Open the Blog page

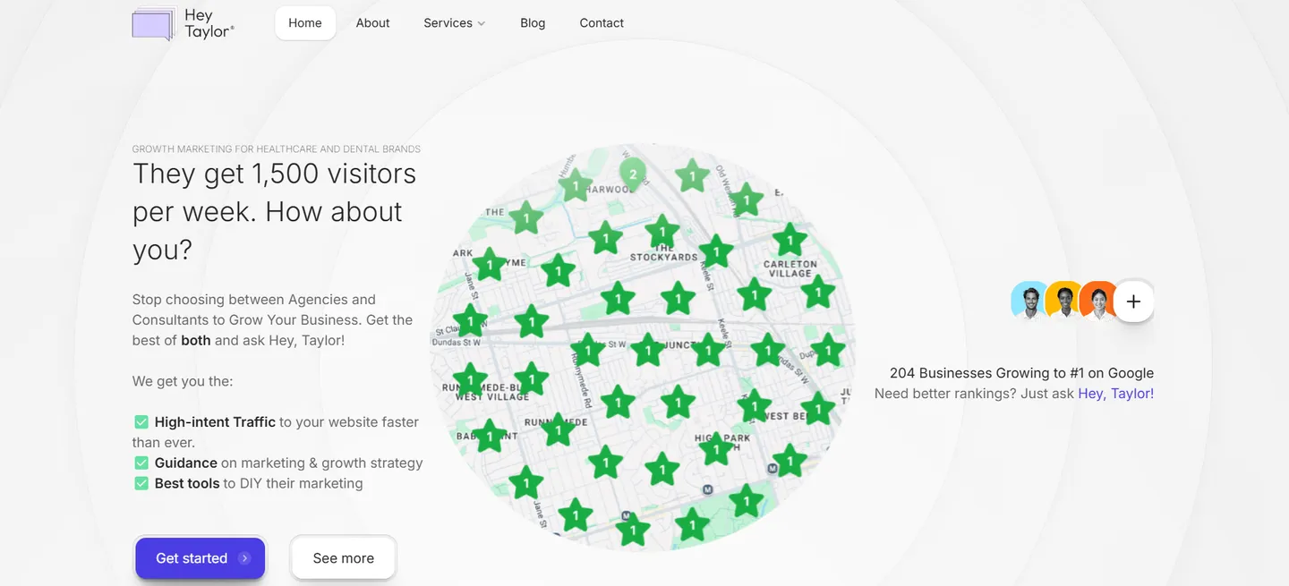533,23
